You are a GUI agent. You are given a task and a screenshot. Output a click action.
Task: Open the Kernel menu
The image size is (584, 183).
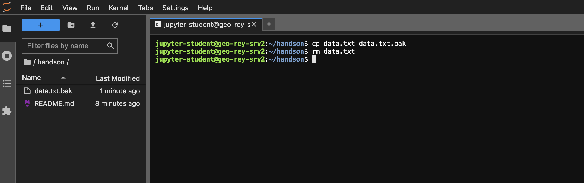(119, 8)
